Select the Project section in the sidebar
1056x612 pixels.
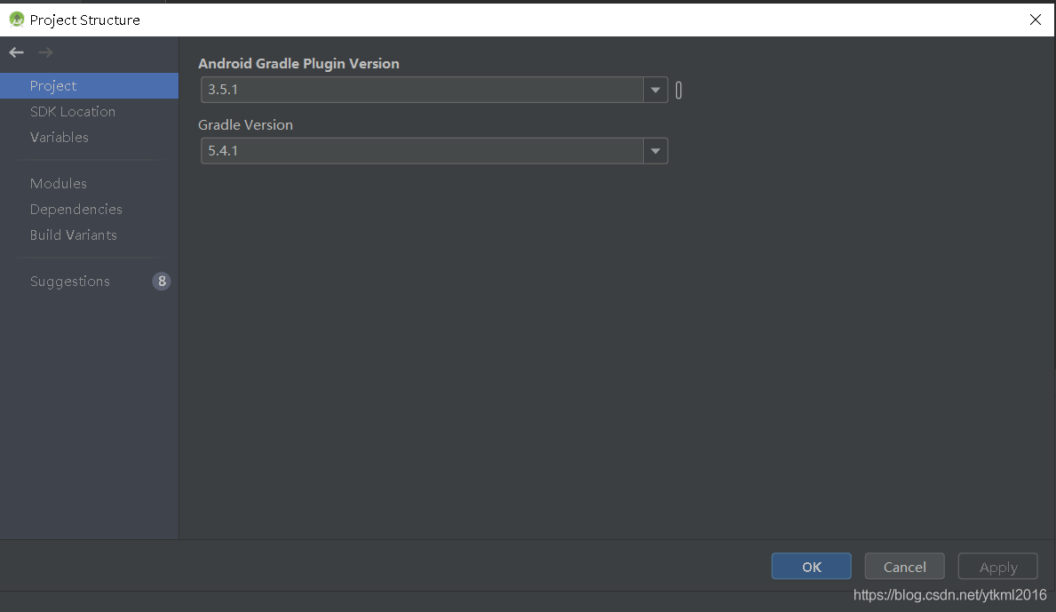(x=89, y=85)
